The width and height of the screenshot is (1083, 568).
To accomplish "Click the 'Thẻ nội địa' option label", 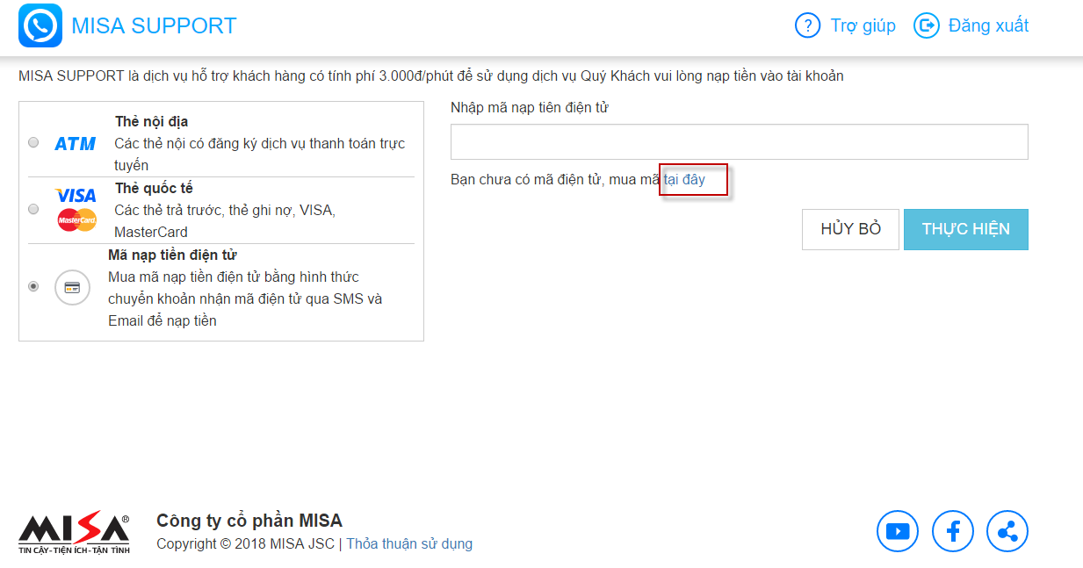I will coord(151,121).
